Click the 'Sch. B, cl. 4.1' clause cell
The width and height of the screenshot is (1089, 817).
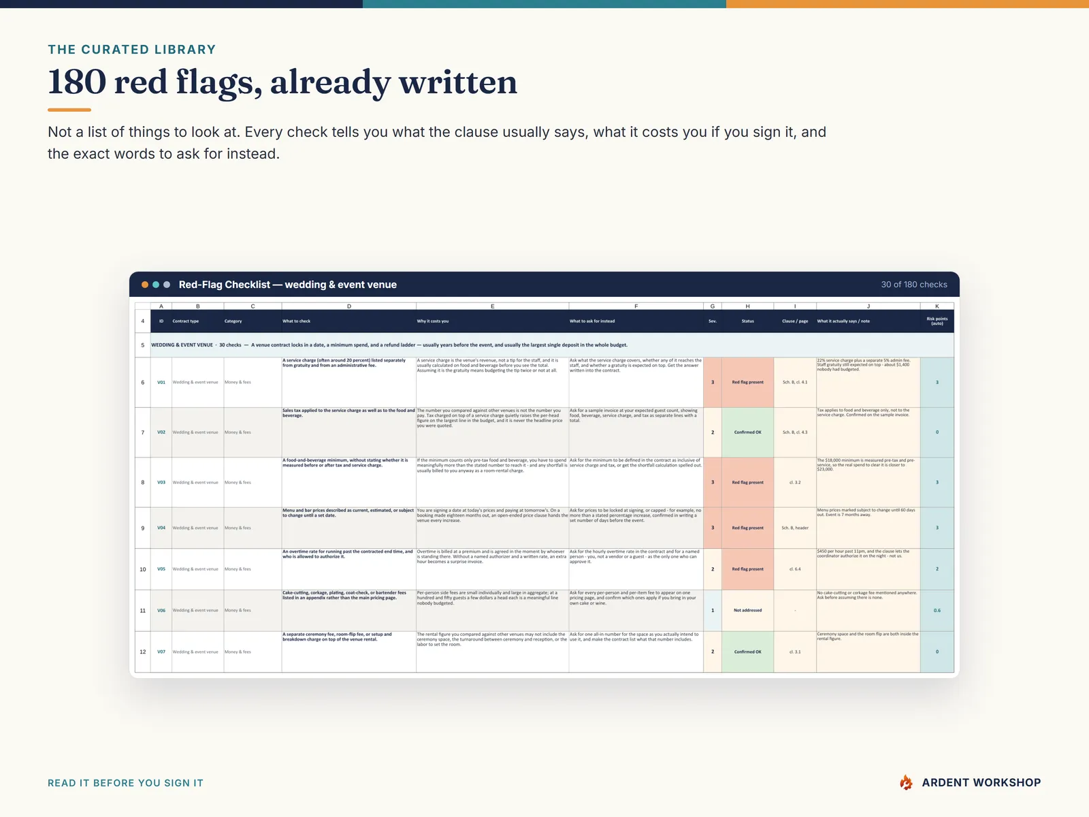795,383
